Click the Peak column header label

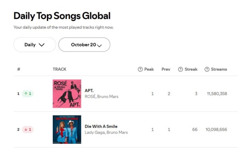pos(149,69)
